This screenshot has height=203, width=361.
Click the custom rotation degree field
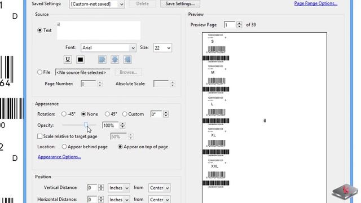click(x=156, y=114)
